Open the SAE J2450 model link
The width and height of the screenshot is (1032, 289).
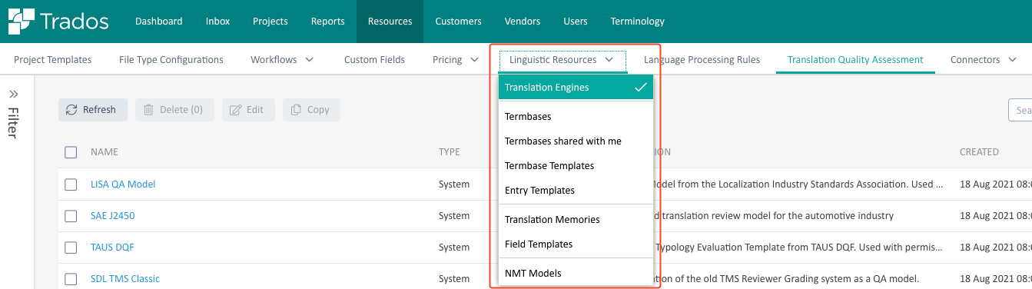(x=112, y=216)
